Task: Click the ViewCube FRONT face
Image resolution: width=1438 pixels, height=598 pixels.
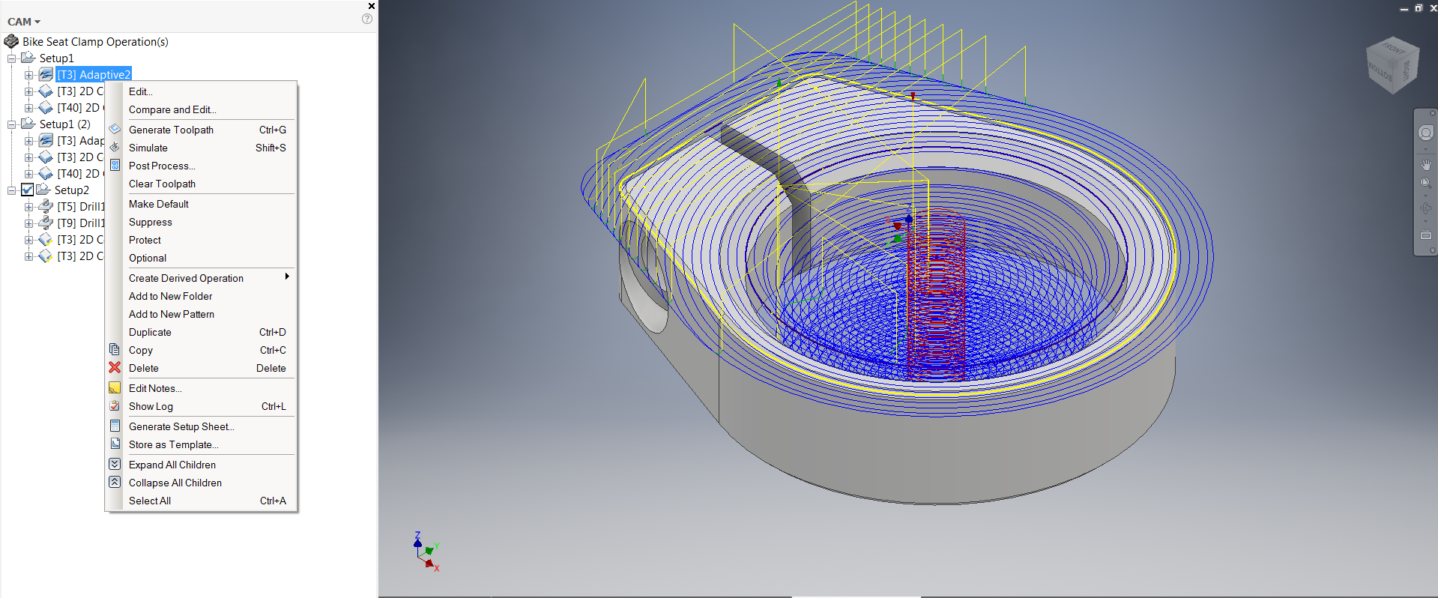Action: coord(1393,48)
